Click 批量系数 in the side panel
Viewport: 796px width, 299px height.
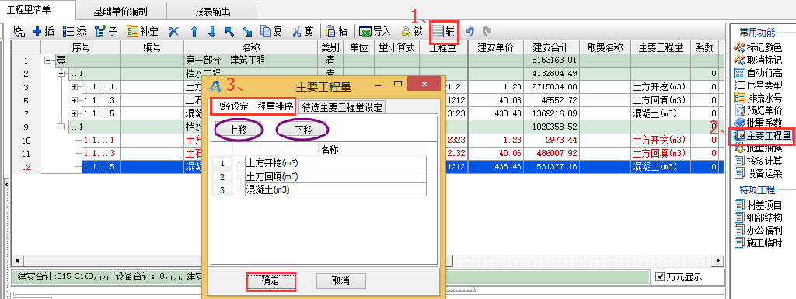tap(759, 123)
